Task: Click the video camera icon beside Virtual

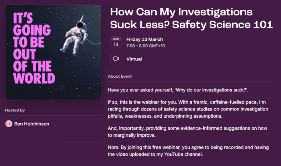Action: point(116,59)
